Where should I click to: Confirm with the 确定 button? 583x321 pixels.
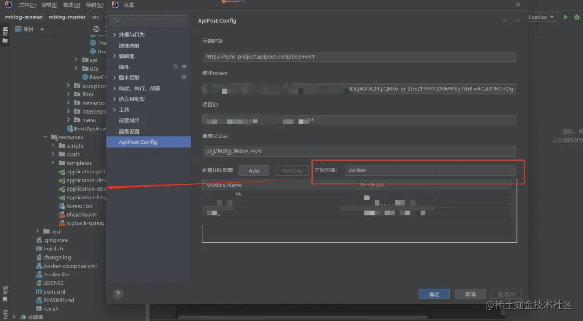coord(434,294)
